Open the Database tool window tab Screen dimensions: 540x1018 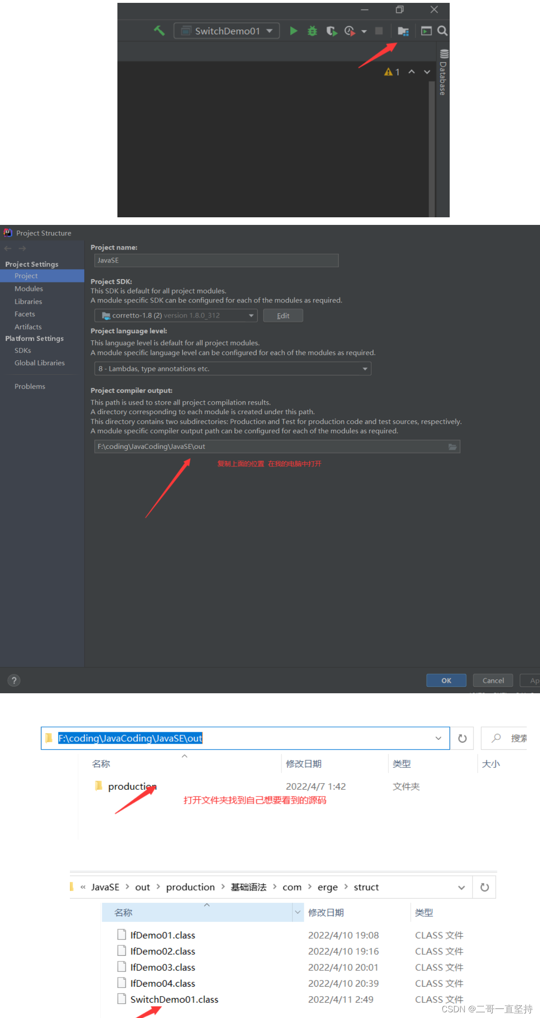[x=443, y=73]
